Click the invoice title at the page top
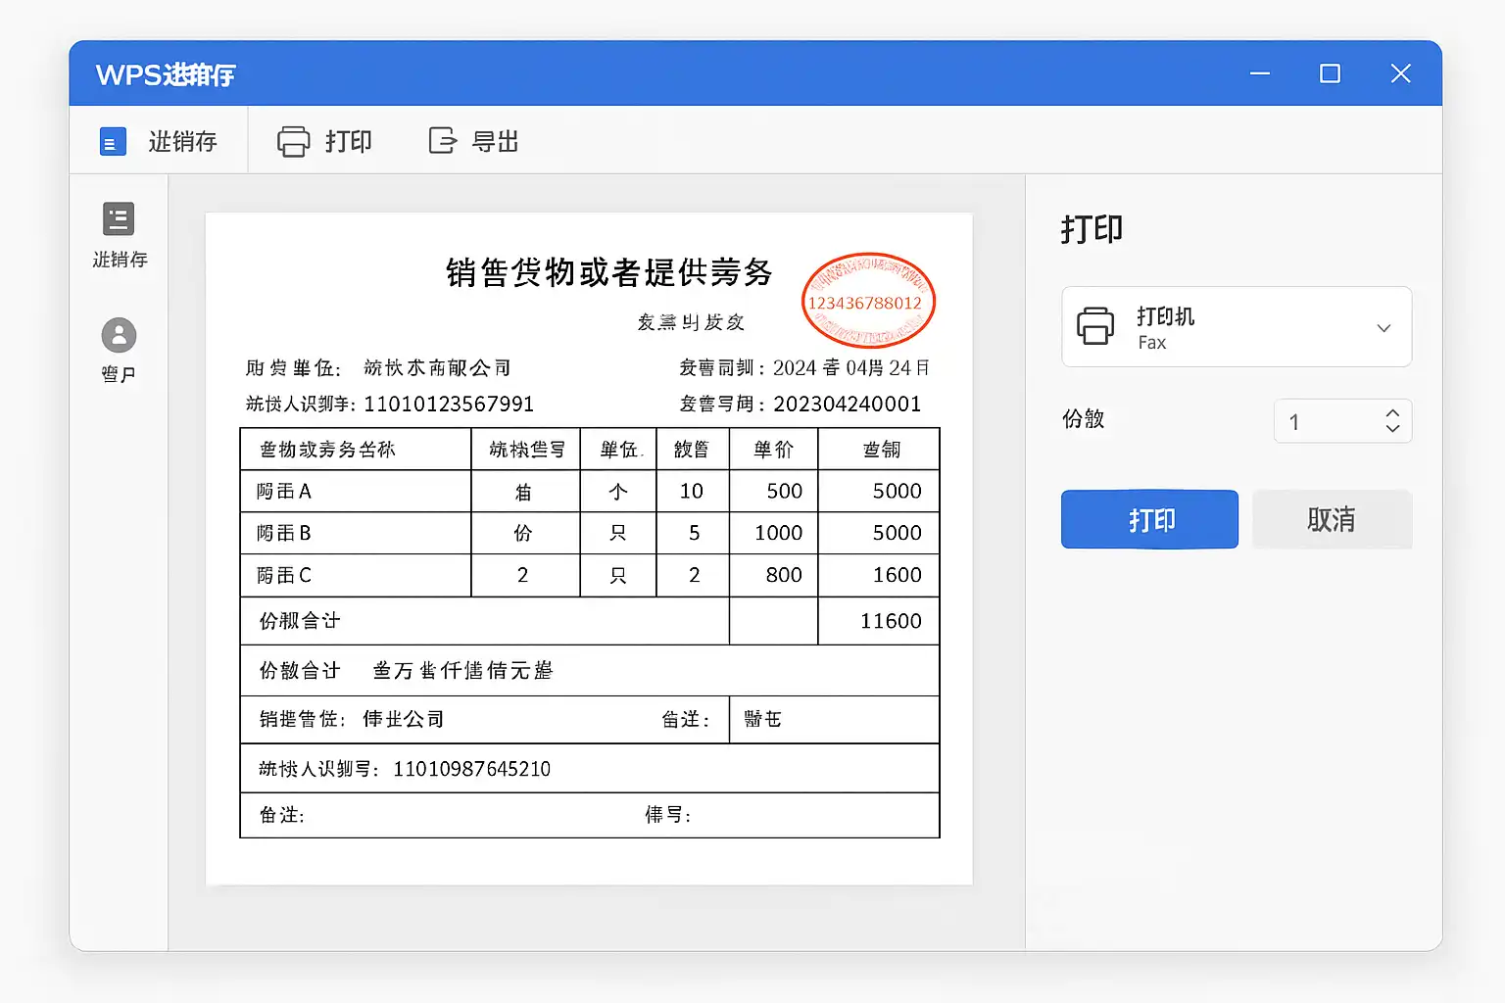The height and width of the screenshot is (1003, 1505). tap(608, 272)
